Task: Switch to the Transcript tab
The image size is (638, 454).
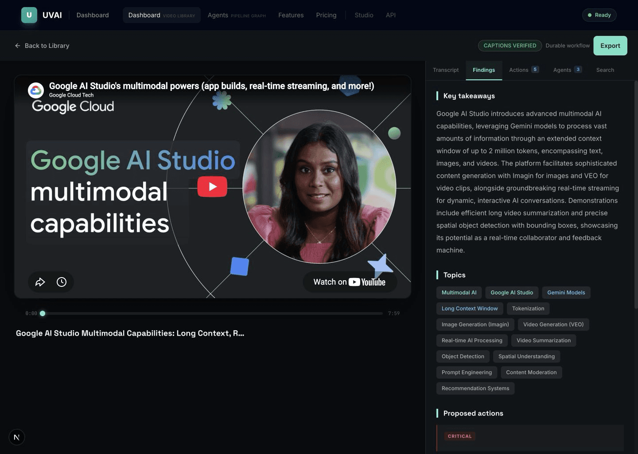Action: [x=446, y=70]
